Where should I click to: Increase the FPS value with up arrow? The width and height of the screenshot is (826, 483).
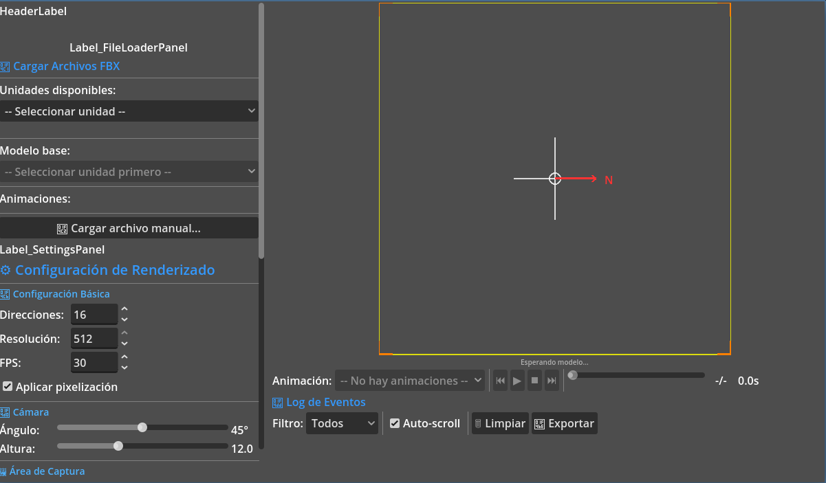coord(124,358)
